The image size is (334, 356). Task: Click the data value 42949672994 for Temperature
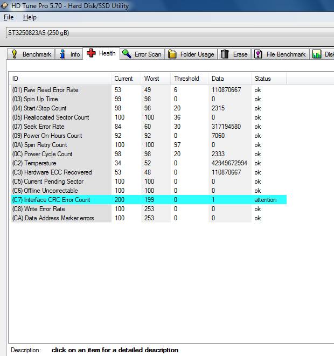point(229,163)
